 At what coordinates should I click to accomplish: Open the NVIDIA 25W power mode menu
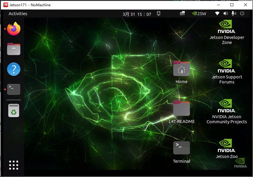coord(199,14)
